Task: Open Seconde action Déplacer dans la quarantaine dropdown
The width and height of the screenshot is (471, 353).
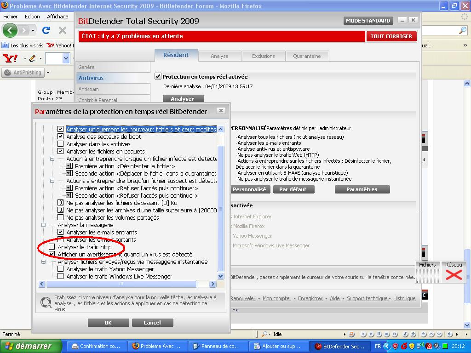Action: pyautogui.click(x=69, y=173)
